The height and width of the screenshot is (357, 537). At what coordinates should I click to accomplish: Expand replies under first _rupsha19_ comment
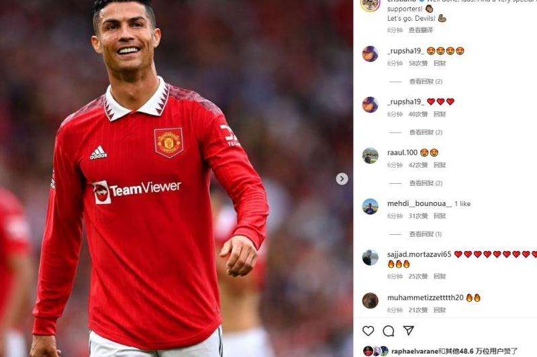pyautogui.click(x=426, y=81)
